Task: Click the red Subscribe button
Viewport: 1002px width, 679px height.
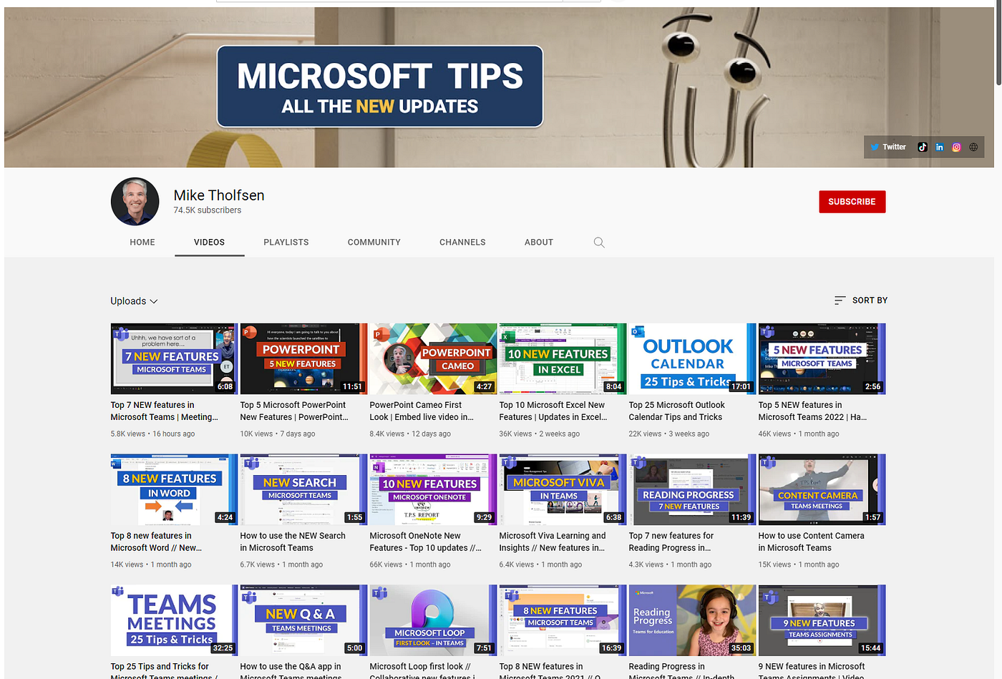Action: click(x=852, y=202)
